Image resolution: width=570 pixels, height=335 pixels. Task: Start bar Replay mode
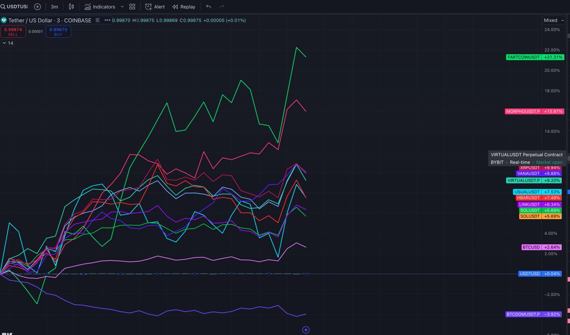(x=184, y=7)
